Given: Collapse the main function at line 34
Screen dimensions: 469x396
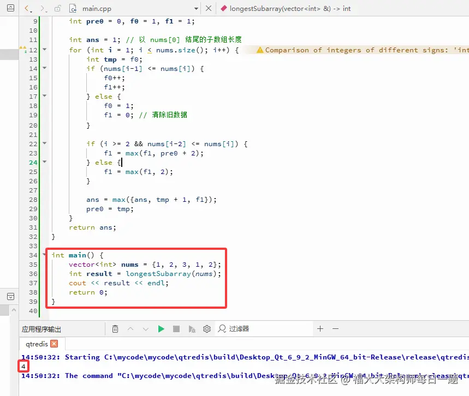Looking at the screenshot, I should coord(45,254).
